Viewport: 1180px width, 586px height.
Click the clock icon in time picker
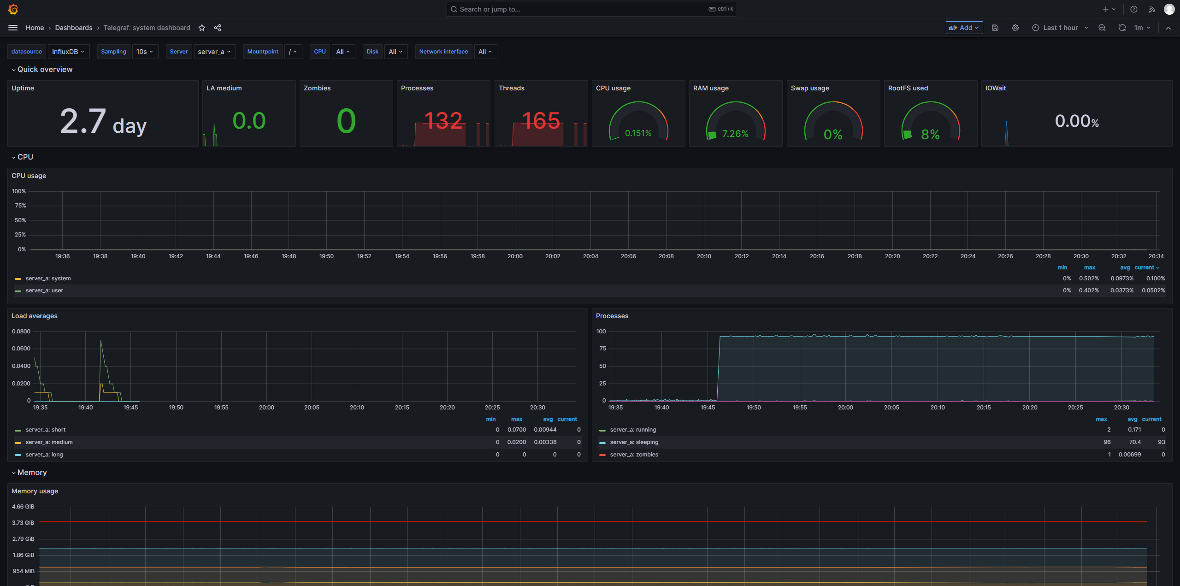tap(1036, 28)
